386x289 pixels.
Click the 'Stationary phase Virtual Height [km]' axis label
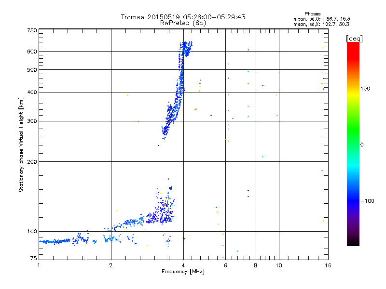(21, 145)
